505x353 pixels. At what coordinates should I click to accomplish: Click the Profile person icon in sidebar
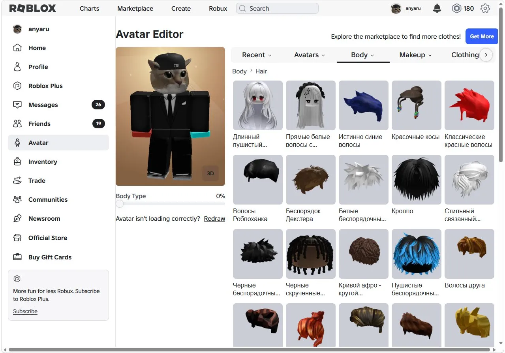[x=17, y=67]
